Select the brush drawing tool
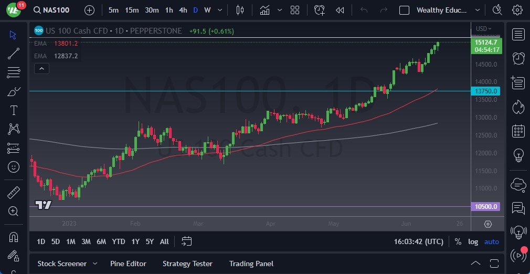The height and width of the screenshot is (274, 530). (x=14, y=91)
